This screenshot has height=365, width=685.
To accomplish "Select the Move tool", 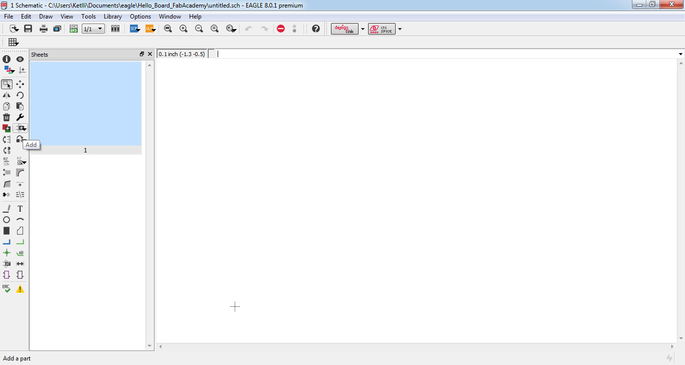I will coord(20,84).
